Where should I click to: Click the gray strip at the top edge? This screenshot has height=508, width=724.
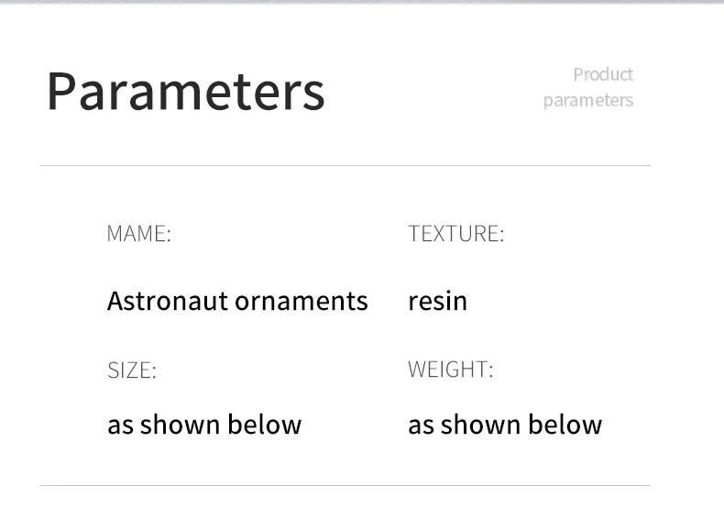(362, 2)
